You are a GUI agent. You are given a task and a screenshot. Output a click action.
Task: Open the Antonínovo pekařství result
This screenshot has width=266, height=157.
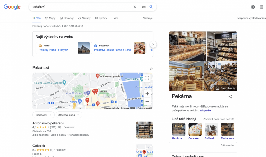pos(48,123)
